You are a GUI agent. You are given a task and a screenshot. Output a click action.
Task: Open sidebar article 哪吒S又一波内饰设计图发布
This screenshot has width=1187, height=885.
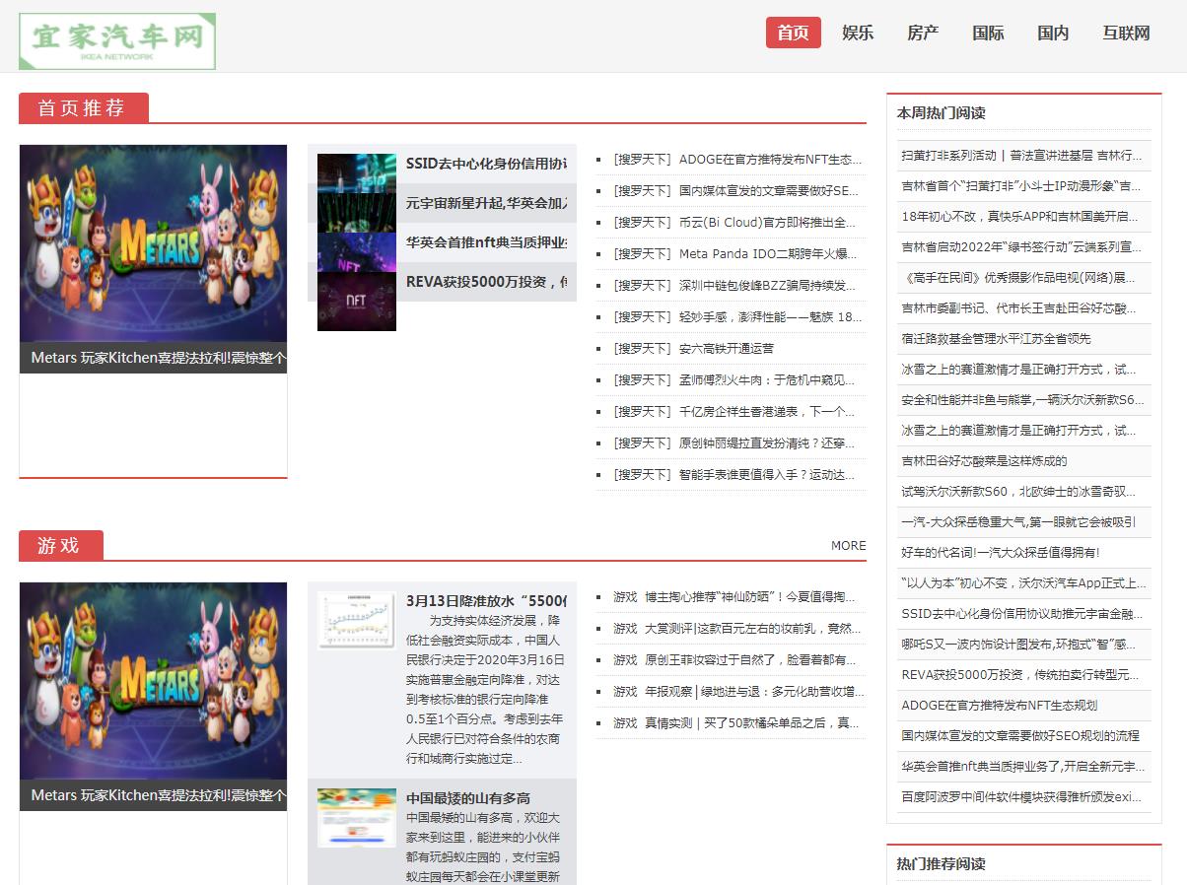tap(1018, 644)
